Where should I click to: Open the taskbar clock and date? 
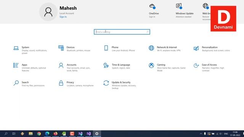[x=235, y=134]
